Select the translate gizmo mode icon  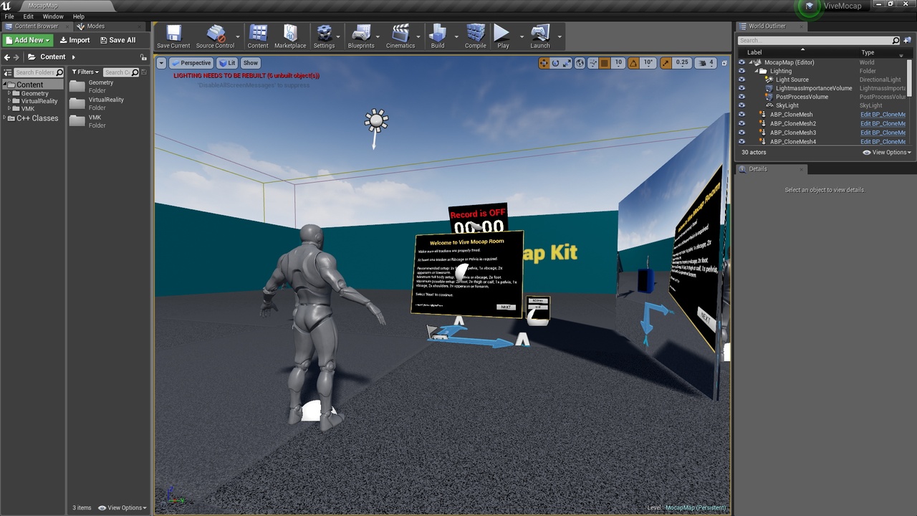[544, 63]
